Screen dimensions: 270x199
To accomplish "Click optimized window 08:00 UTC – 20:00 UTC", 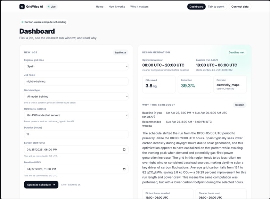I will pos(163,65).
